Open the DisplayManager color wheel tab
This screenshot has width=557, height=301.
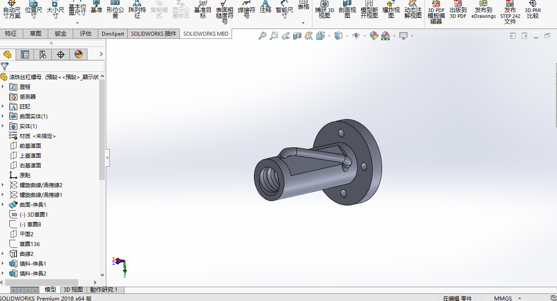[79, 54]
